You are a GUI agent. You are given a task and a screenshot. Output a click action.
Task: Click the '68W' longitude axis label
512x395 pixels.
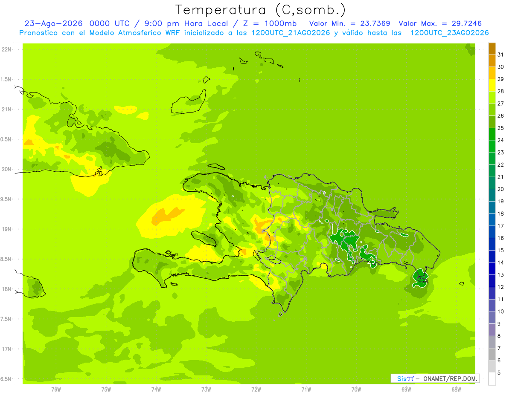click(x=456, y=389)
